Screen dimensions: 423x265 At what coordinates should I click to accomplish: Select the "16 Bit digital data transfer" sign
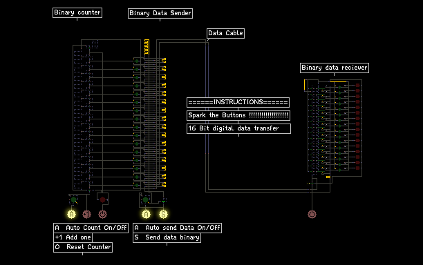[238, 128]
